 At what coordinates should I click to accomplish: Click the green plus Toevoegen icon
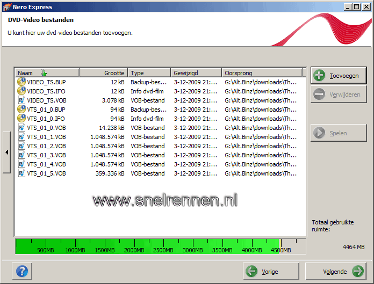319,76
